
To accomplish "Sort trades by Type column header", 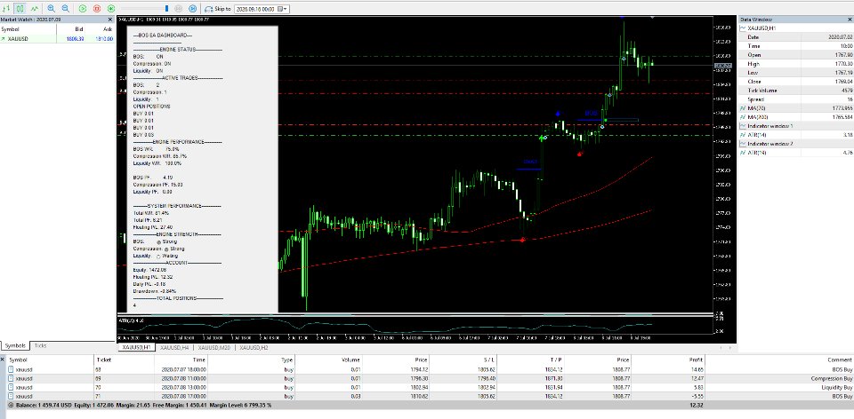I will pos(286,360).
